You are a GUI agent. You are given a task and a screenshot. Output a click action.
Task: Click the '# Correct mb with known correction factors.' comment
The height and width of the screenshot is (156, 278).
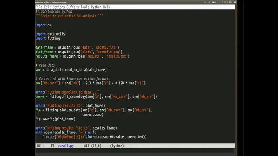click(x=73, y=79)
